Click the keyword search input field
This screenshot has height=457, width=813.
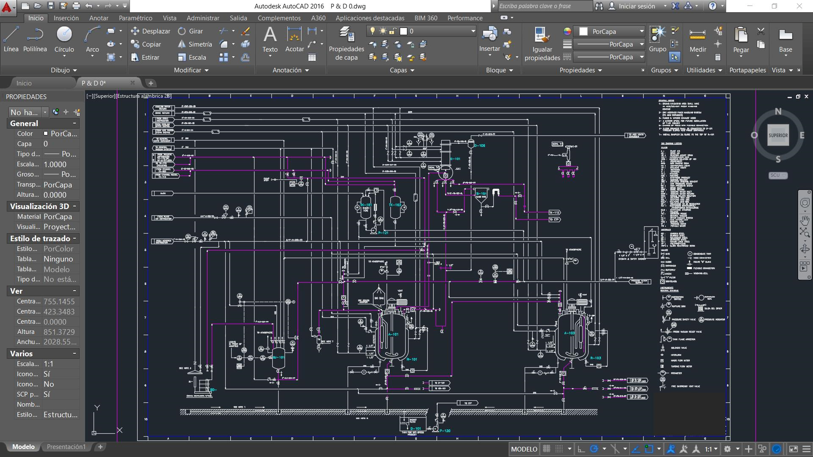(x=544, y=6)
